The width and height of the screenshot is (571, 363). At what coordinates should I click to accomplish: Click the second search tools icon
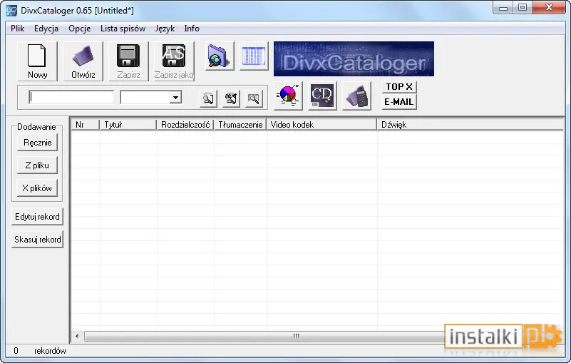[x=231, y=98]
